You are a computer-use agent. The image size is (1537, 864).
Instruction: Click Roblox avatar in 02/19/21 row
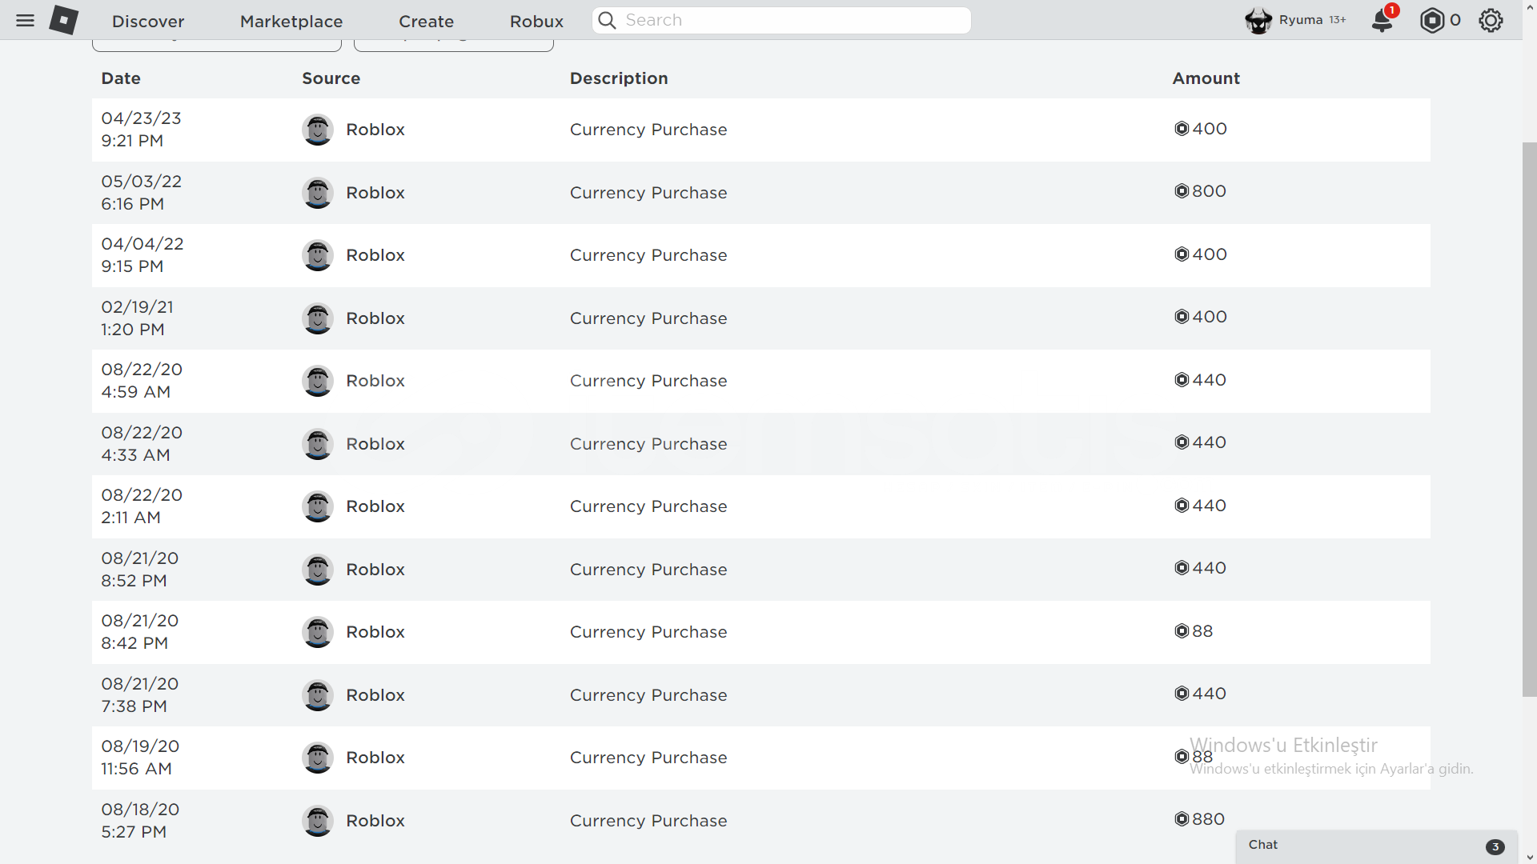click(x=318, y=318)
